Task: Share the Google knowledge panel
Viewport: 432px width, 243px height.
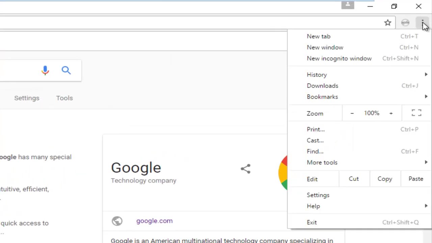Action: click(245, 169)
